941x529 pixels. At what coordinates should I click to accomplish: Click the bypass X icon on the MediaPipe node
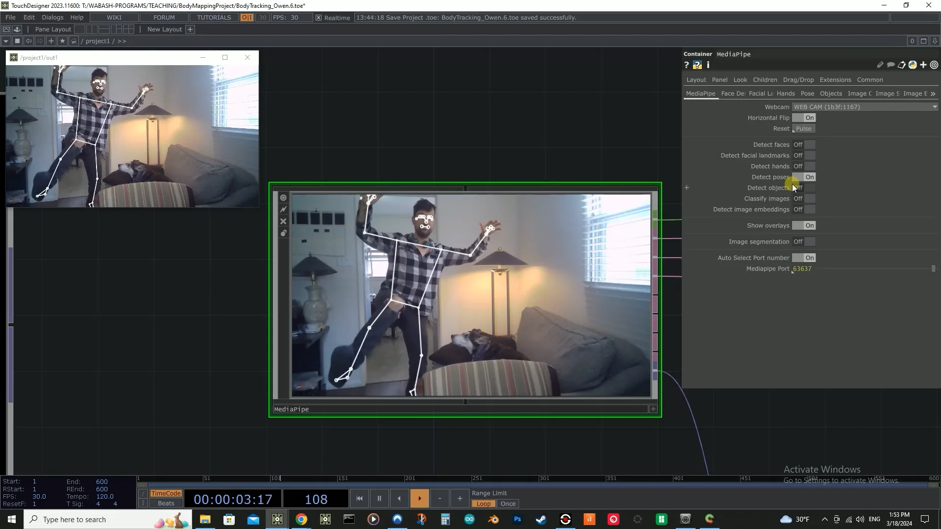pos(283,221)
